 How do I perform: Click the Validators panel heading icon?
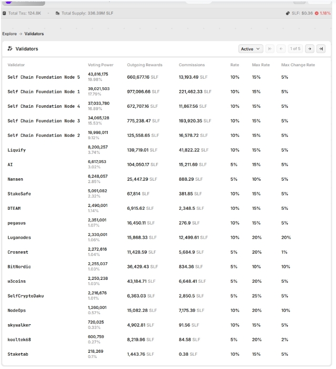tap(10, 49)
